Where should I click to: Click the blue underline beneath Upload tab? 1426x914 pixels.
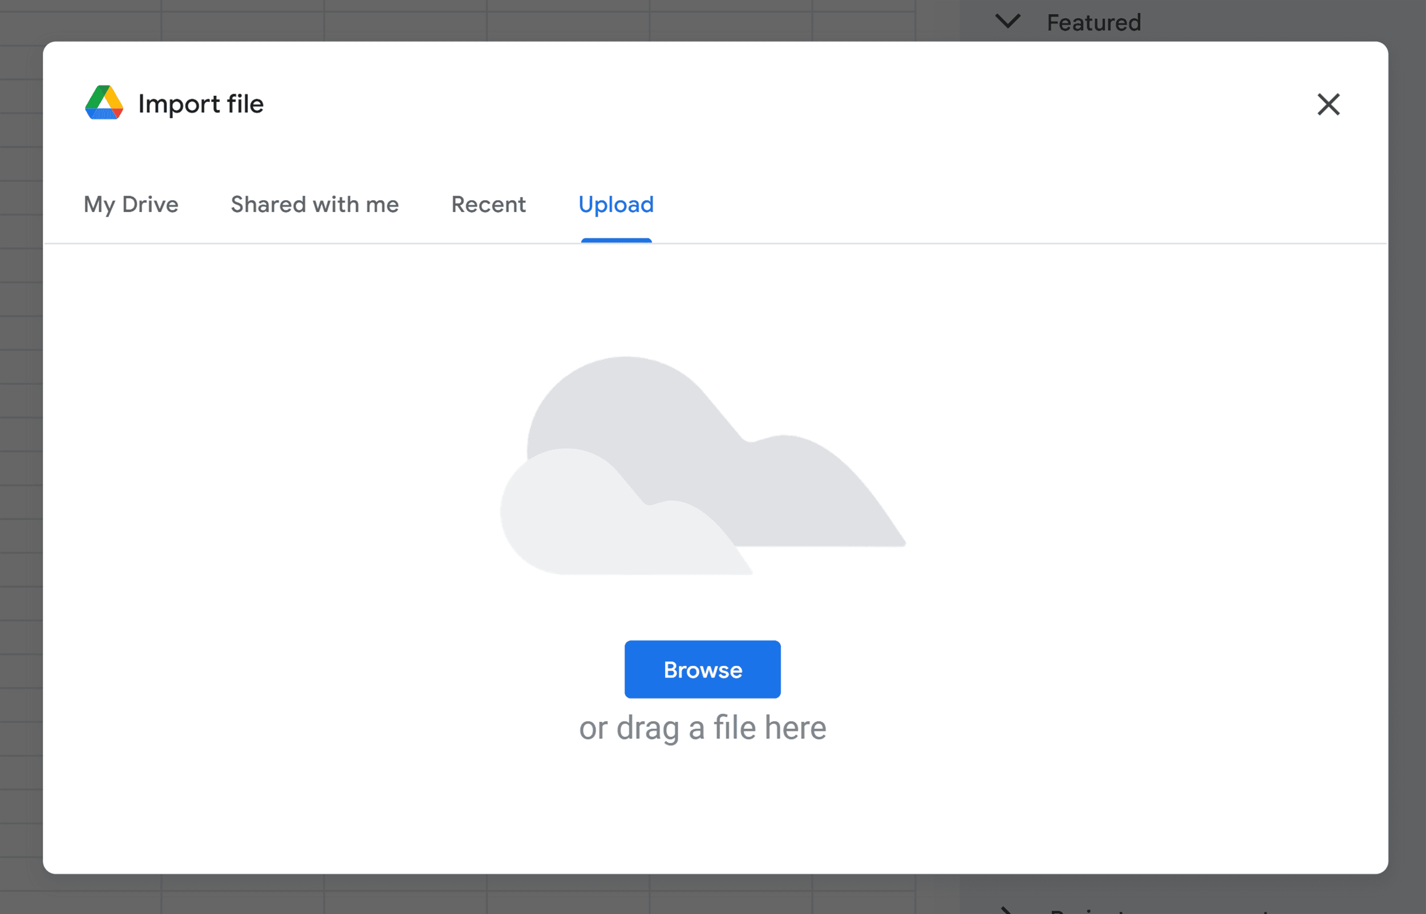[x=616, y=241]
